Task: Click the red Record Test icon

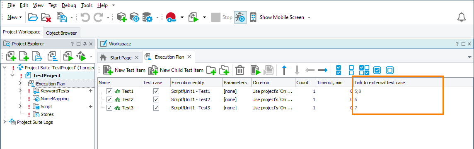Action: pyautogui.click(x=171, y=17)
